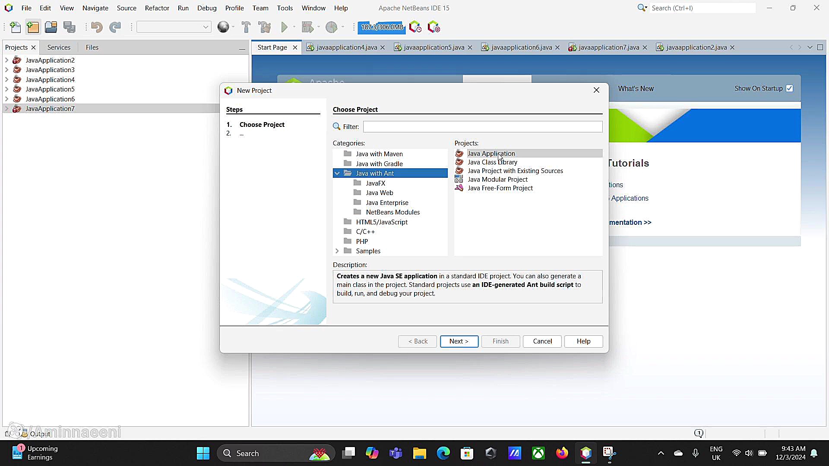This screenshot has height=466, width=829.
Task: Collapse the Java with Ant category
Action: pyautogui.click(x=337, y=173)
